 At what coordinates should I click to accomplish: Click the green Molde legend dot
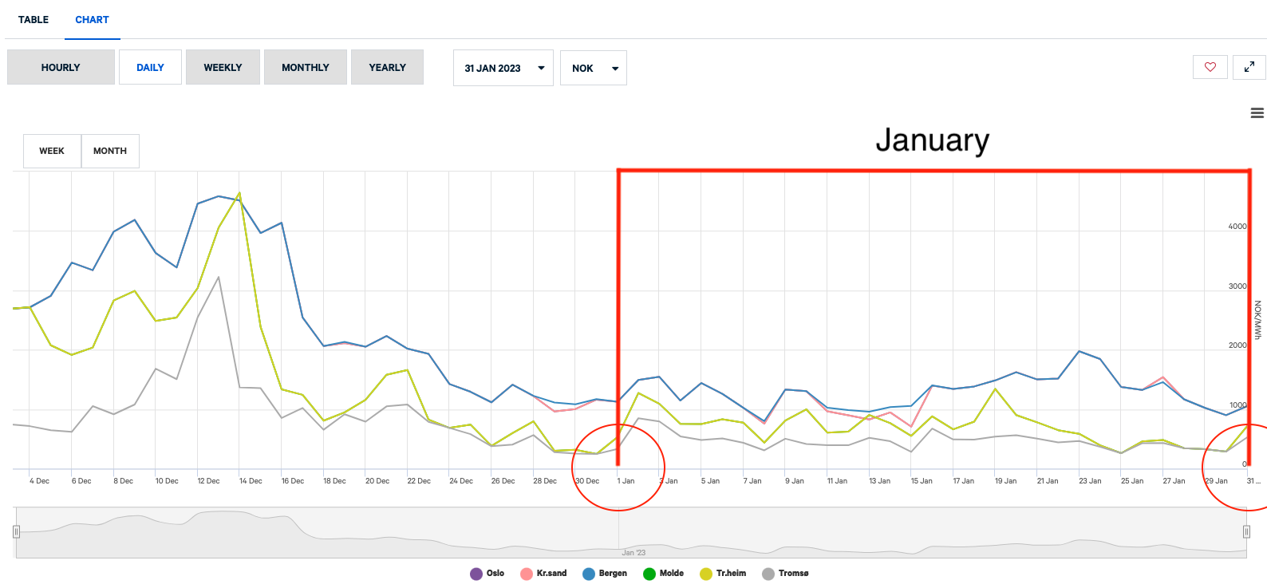(649, 574)
